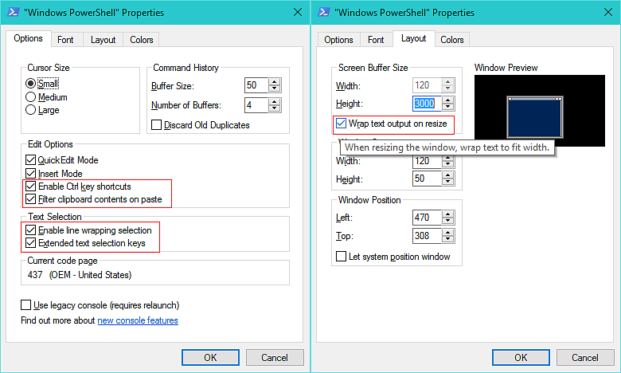Toggle QuickEdit Mode checkbox
Image resolution: width=621 pixels, height=373 pixels.
coord(30,160)
